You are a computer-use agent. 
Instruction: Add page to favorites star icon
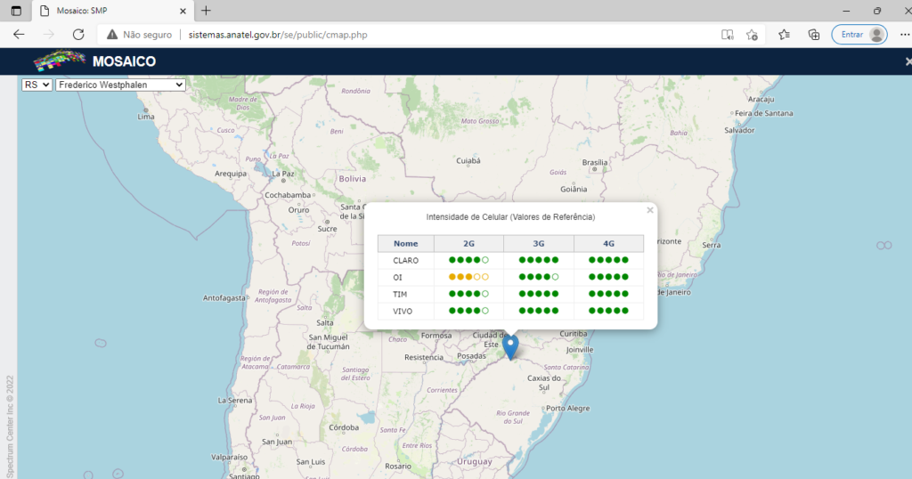[x=752, y=35]
